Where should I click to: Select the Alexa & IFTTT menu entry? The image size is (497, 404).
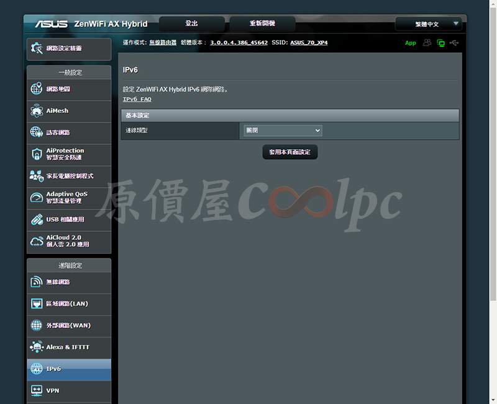pos(69,347)
